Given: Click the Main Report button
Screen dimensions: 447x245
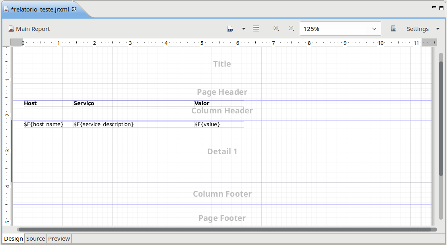Looking at the screenshot, I should click(x=29, y=29).
